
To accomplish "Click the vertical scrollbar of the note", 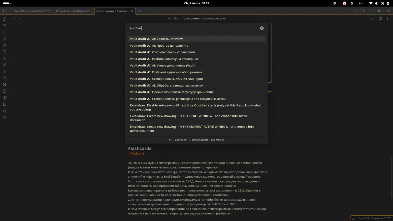I will coord(391,178).
